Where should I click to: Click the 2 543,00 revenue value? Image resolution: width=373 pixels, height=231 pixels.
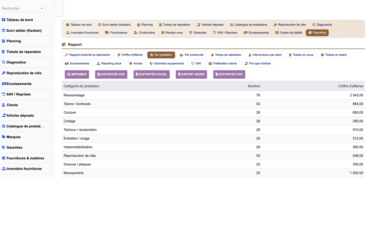356,95
